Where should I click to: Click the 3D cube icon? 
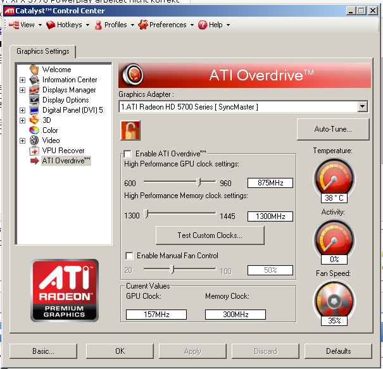(34, 120)
